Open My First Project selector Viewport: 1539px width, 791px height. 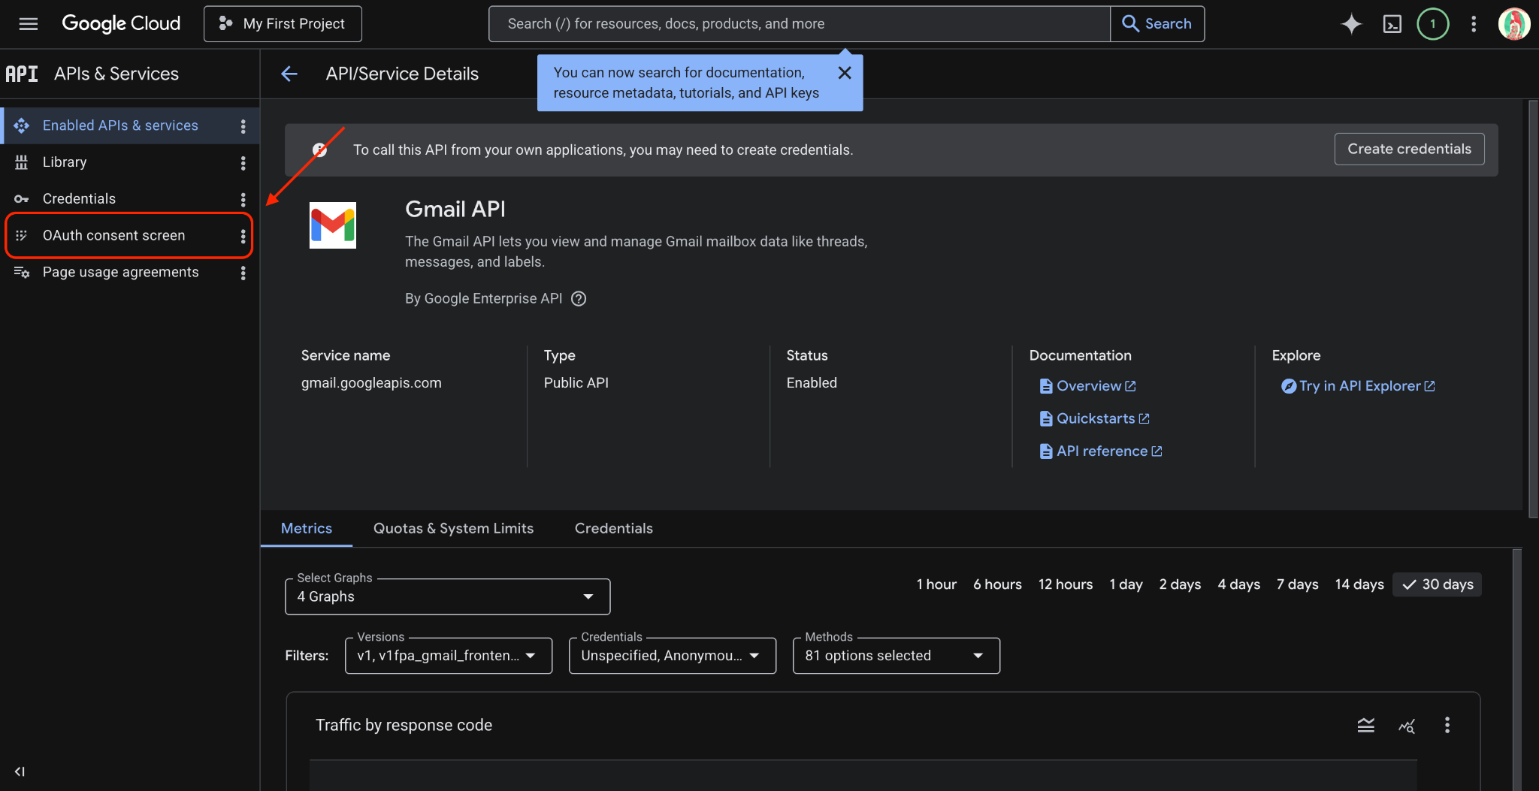click(x=283, y=24)
